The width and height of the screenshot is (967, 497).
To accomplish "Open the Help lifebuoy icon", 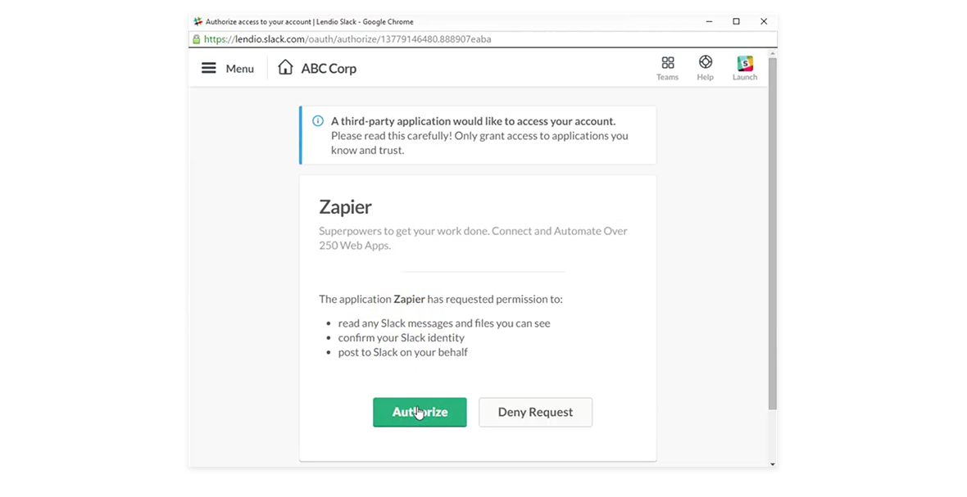I will 705,61.
